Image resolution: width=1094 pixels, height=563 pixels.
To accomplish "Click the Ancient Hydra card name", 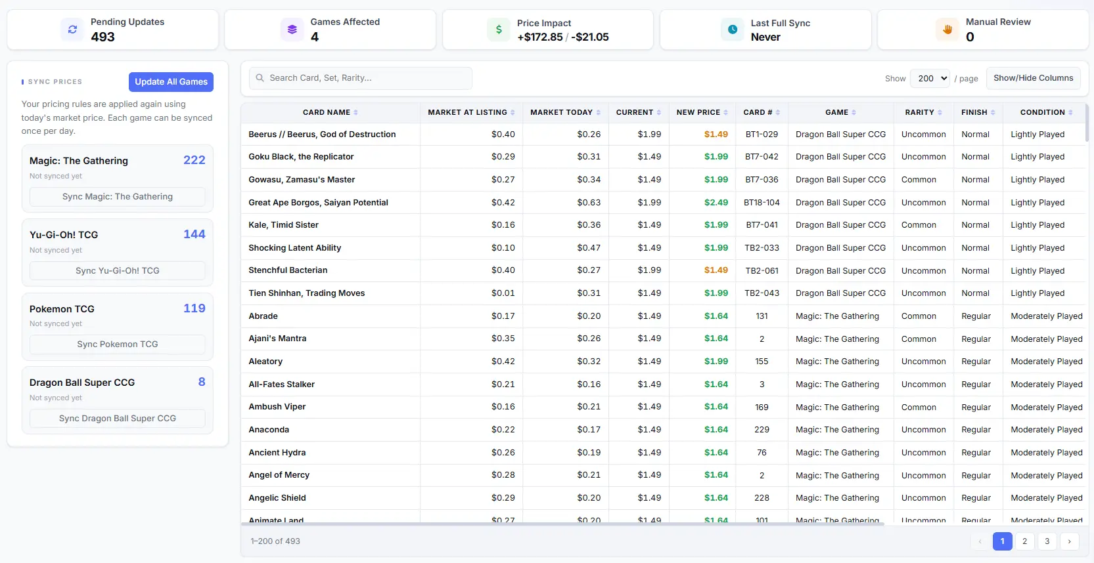I will pos(277,453).
